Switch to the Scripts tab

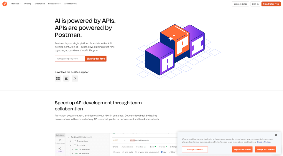tap(163, 147)
